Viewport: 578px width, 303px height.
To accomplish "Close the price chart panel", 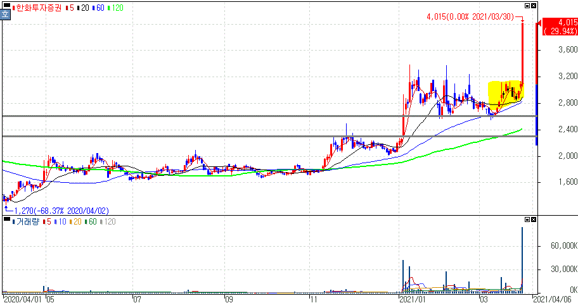I will pos(534,6).
